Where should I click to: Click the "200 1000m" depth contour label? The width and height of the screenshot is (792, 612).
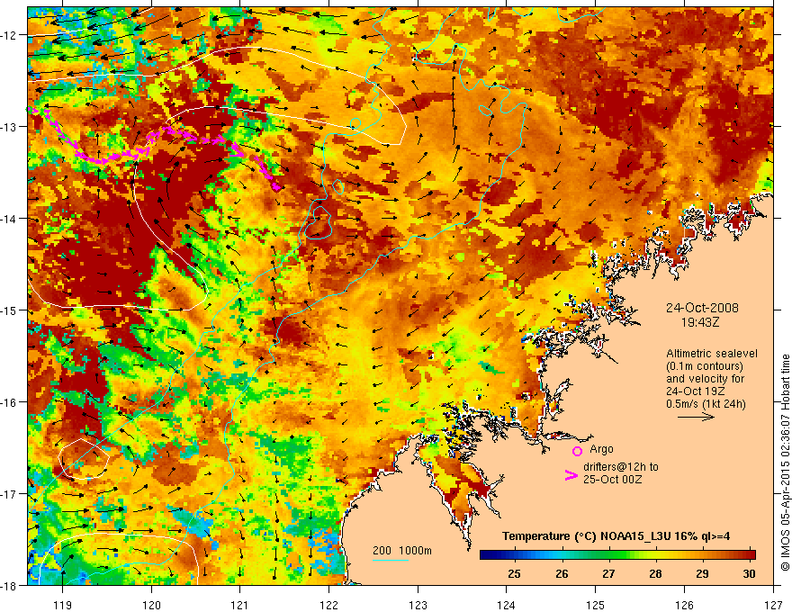tap(402, 551)
